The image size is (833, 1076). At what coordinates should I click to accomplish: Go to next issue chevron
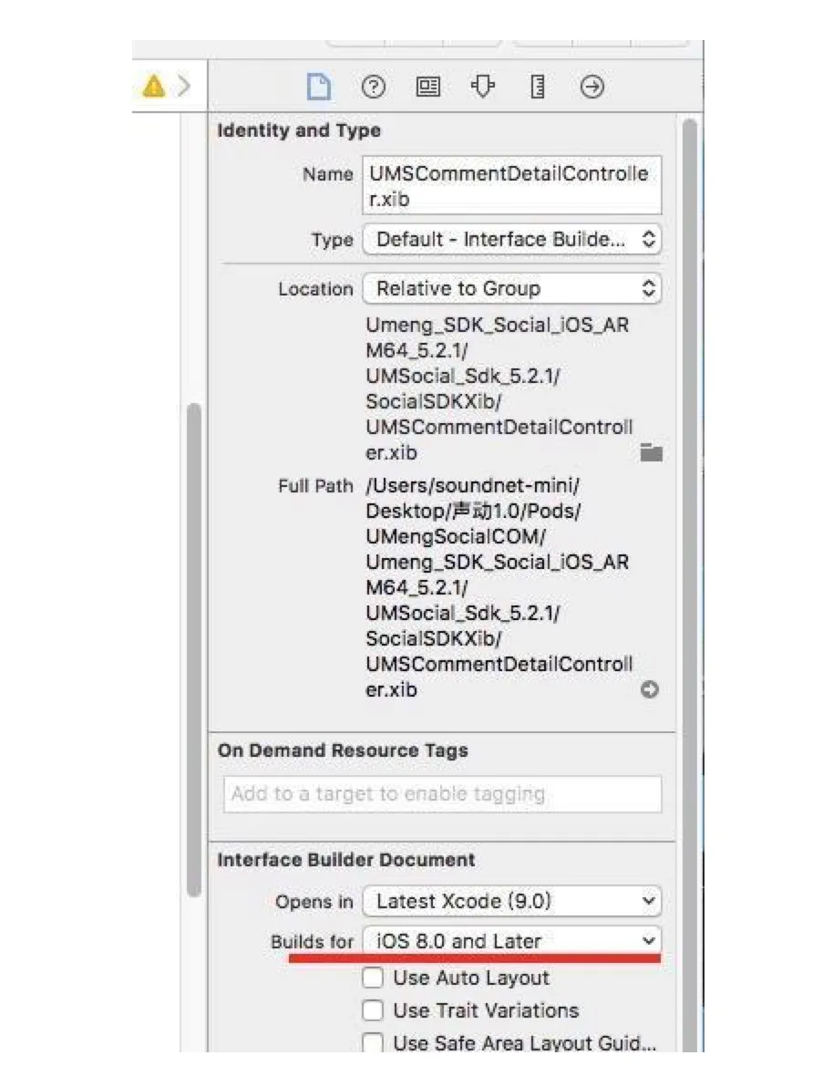[184, 87]
